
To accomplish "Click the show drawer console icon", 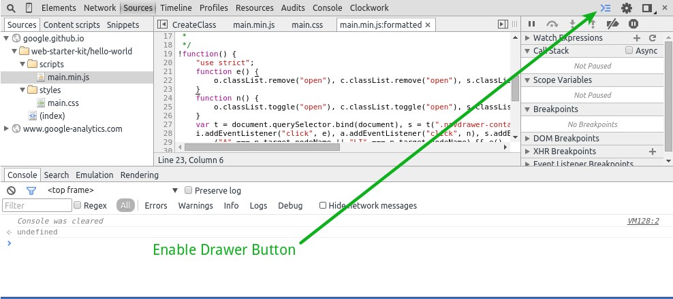I will point(605,8).
